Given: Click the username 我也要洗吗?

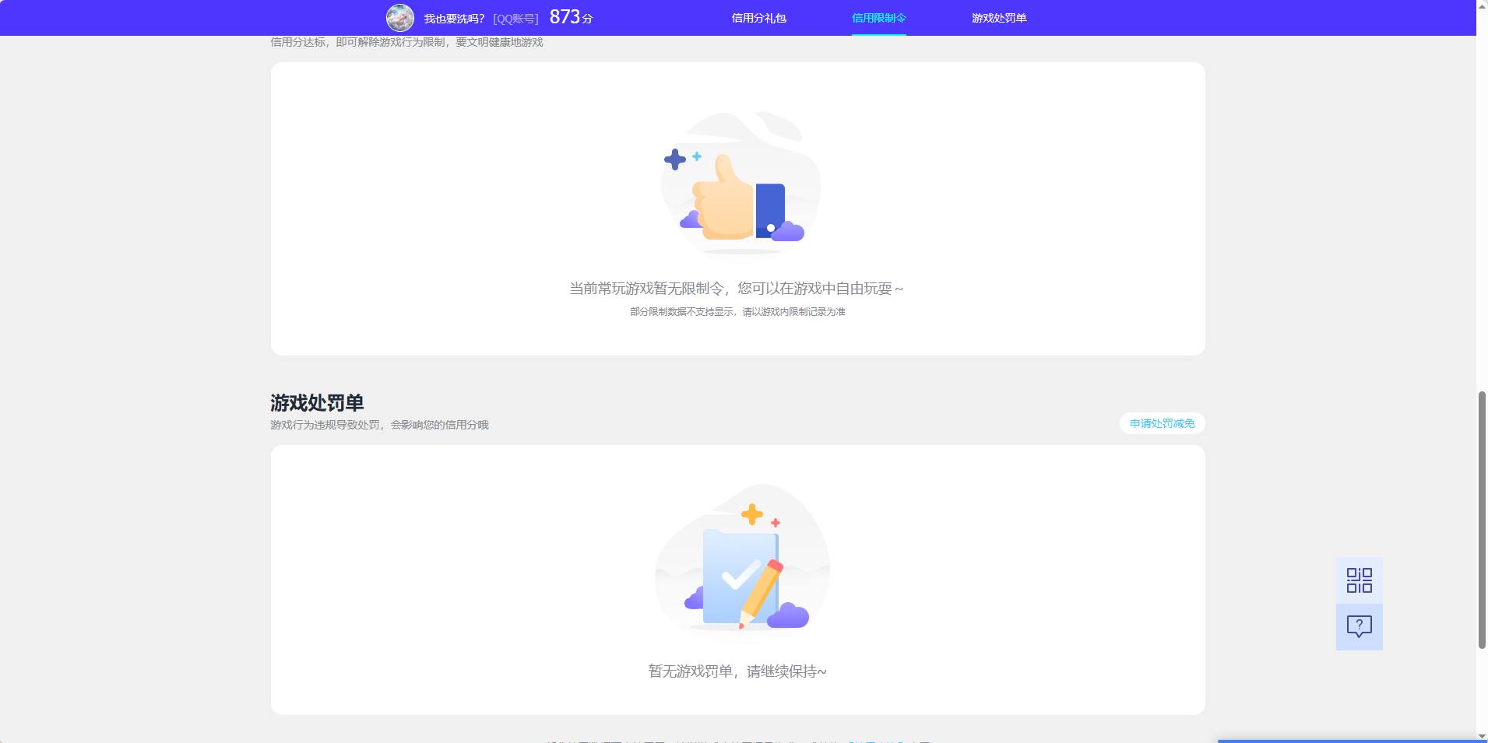Looking at the screenshot, I should pyautogui.click(x=454, y=19).
